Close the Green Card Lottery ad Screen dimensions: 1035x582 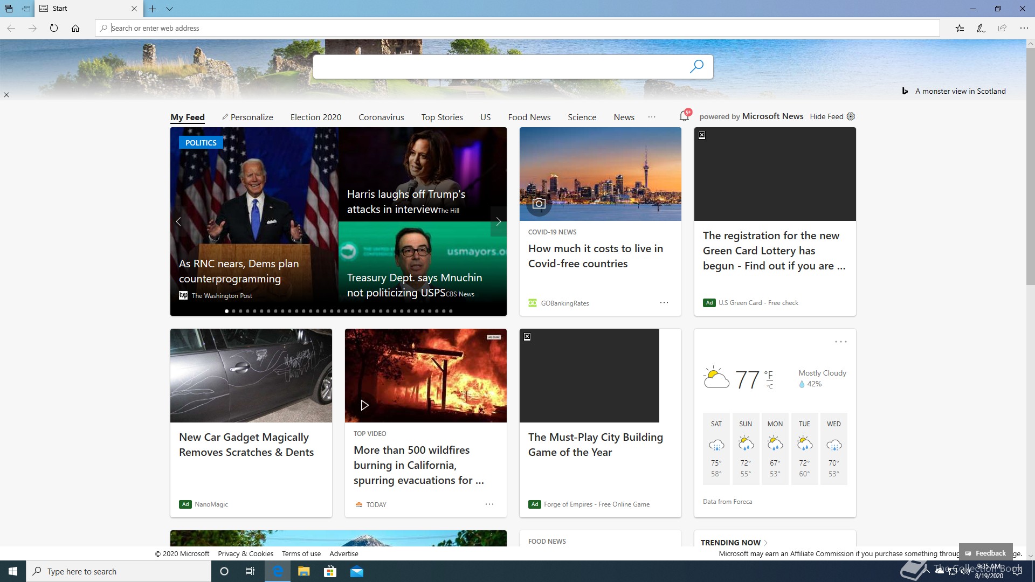702,135
